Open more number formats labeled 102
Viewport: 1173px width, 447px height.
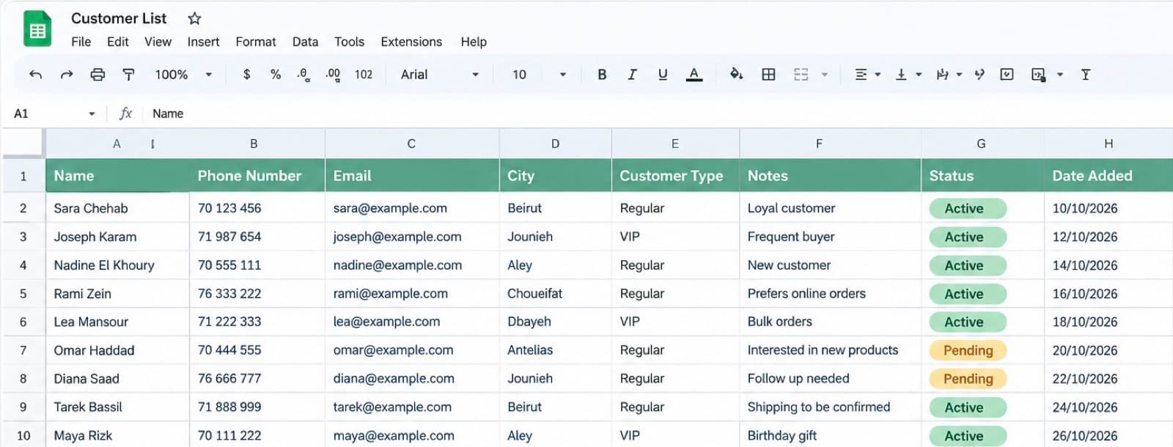click(364, 74)
